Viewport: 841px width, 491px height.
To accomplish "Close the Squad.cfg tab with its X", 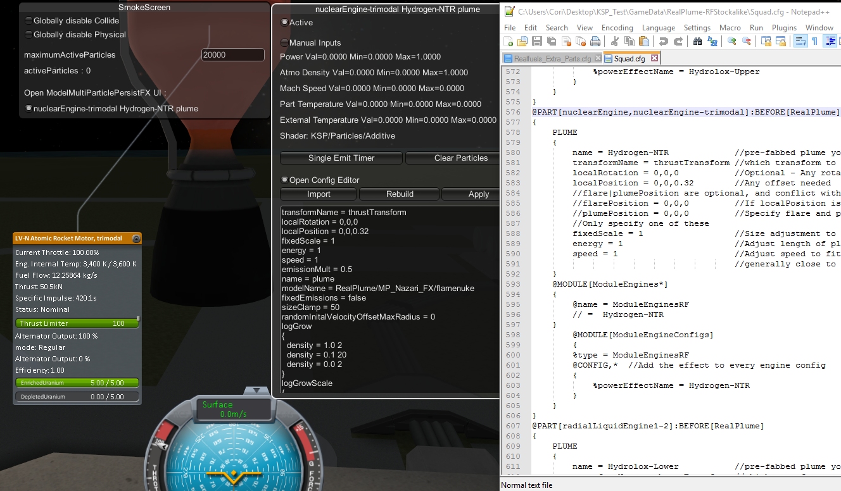I will click(655, 58).
